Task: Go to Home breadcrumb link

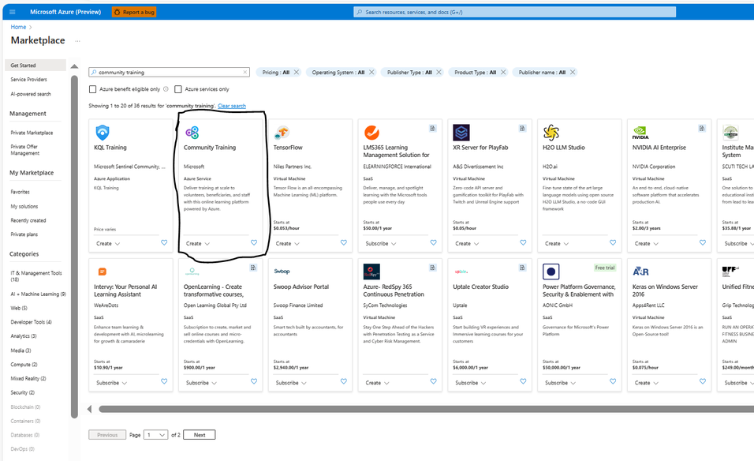Action: (18, 27)
